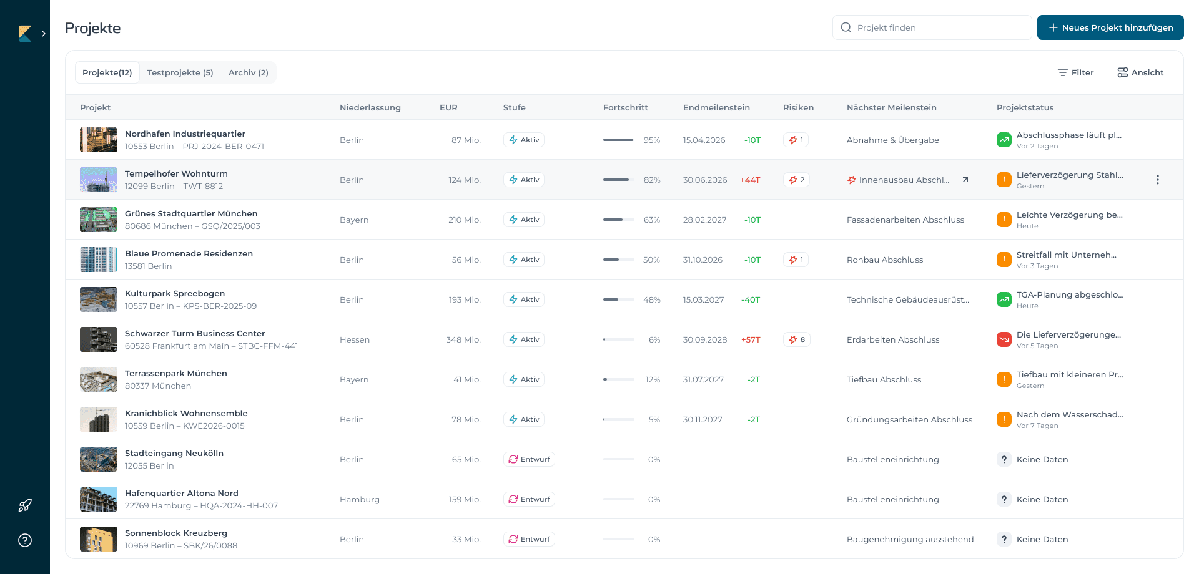1199x574 pixels.
Task: Sort by Stufe column header
Action: [x=515, y=107]
